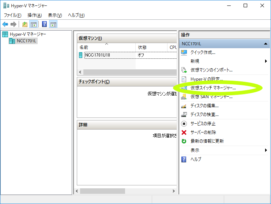The image size is (271, 204).
Task: Open ヘルプ in the actions pane
Action: [196, 159]
